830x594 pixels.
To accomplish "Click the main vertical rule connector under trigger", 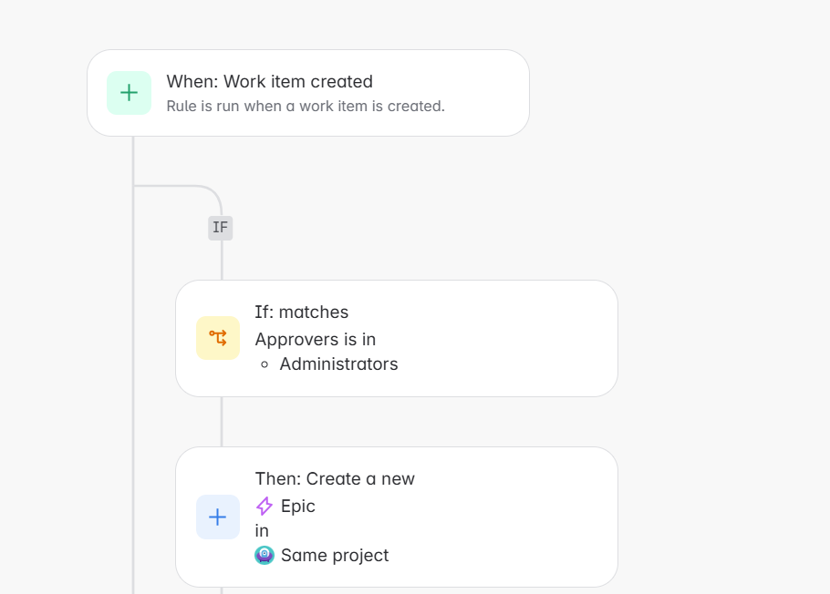I will point(133,365).
